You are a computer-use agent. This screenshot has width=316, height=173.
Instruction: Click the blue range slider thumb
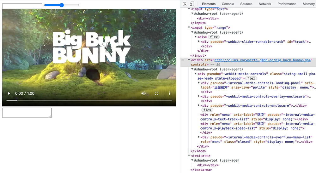click(62, 5)
